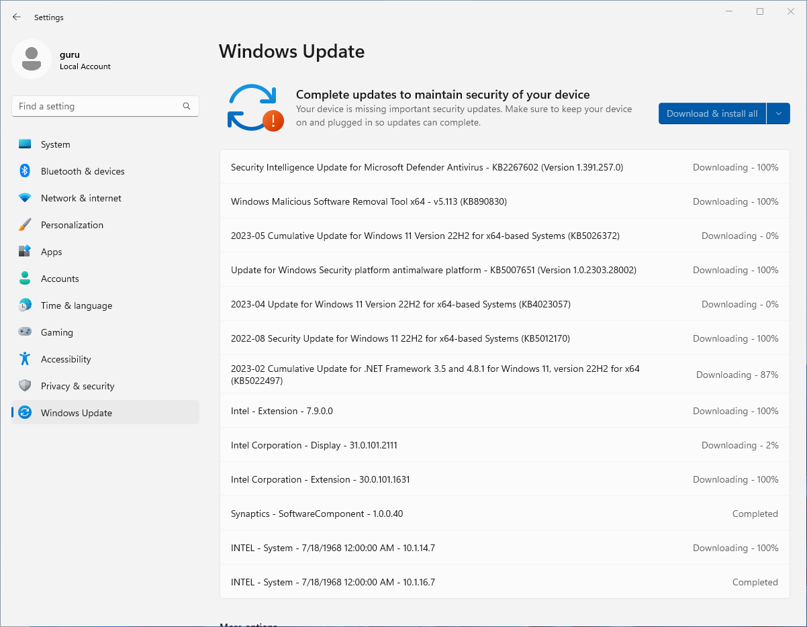Click the Accessibility figure icon
Viewport: 807px width, 627px height.
25,359
